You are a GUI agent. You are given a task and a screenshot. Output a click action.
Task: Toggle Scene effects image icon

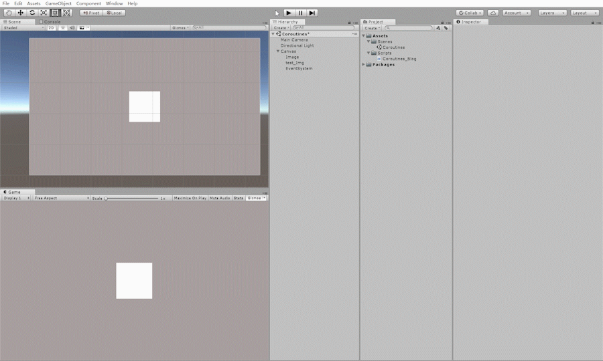tap(82, 27)
